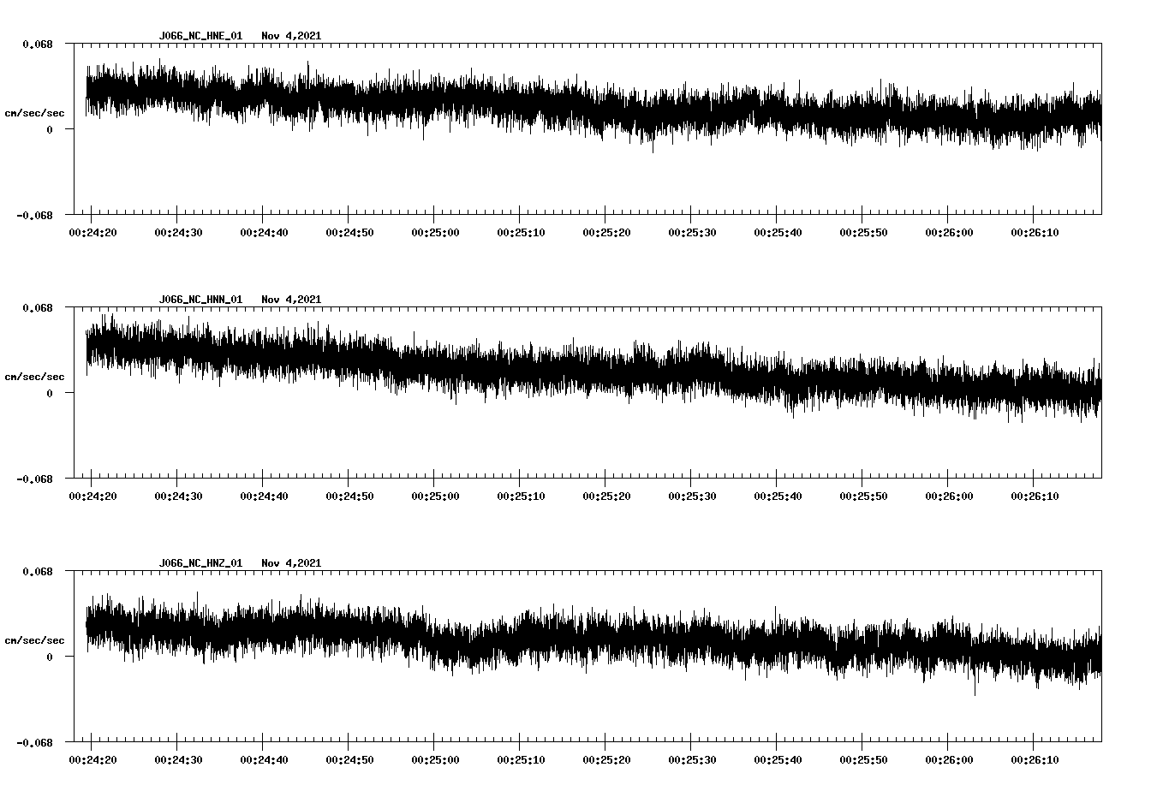Select 00:24:50 tick label under HNN plot
Image resolution: width=1163 pixels, height=791 pixels.
pyautogui.click(x=349, y=497)
